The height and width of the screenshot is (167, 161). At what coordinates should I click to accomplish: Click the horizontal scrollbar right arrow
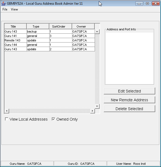pyautogui.click(x=92, y=111)
